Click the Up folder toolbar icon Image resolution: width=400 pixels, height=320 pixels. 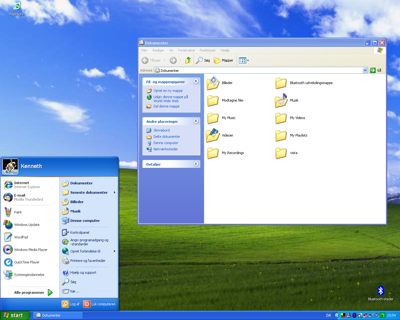point(188,60)
